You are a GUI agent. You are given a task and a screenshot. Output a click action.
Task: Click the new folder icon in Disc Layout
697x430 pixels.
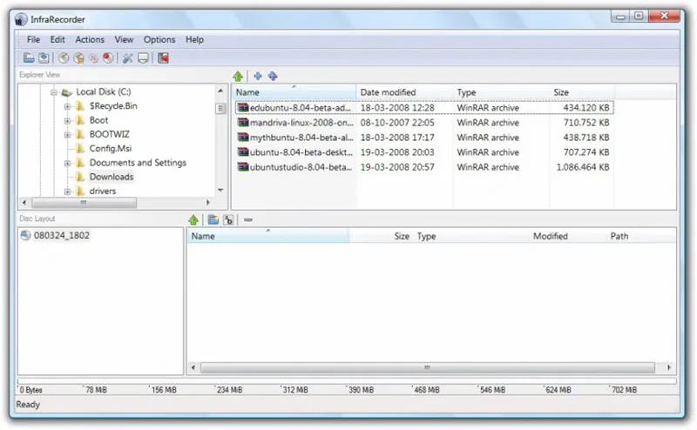point(213,220)
